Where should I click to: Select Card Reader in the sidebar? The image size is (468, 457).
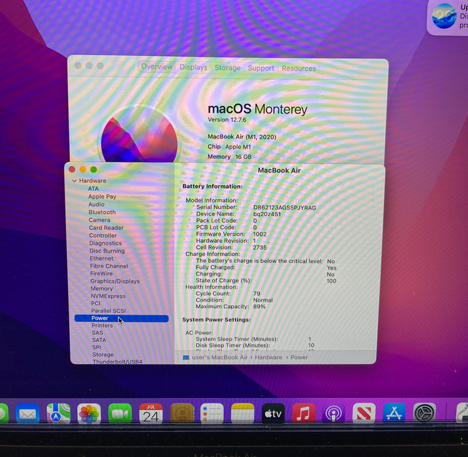pos(106,227)
